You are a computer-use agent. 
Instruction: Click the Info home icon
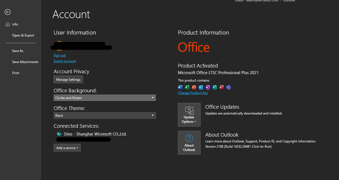click(x=8, y=24)
